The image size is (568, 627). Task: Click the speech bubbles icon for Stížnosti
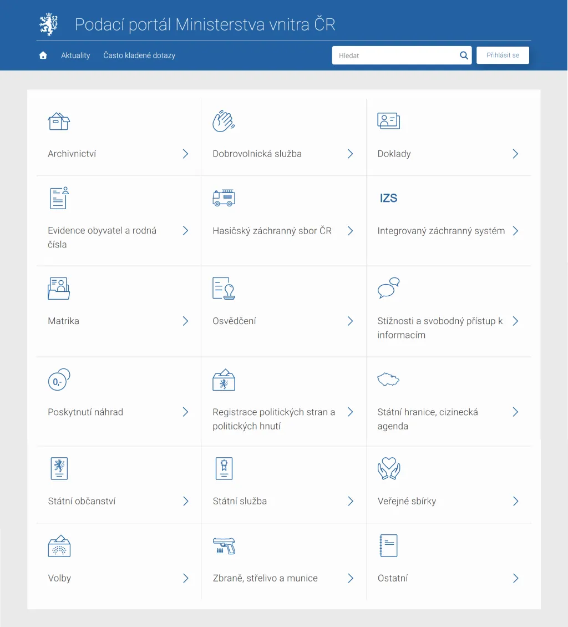(x=388, y=288)
